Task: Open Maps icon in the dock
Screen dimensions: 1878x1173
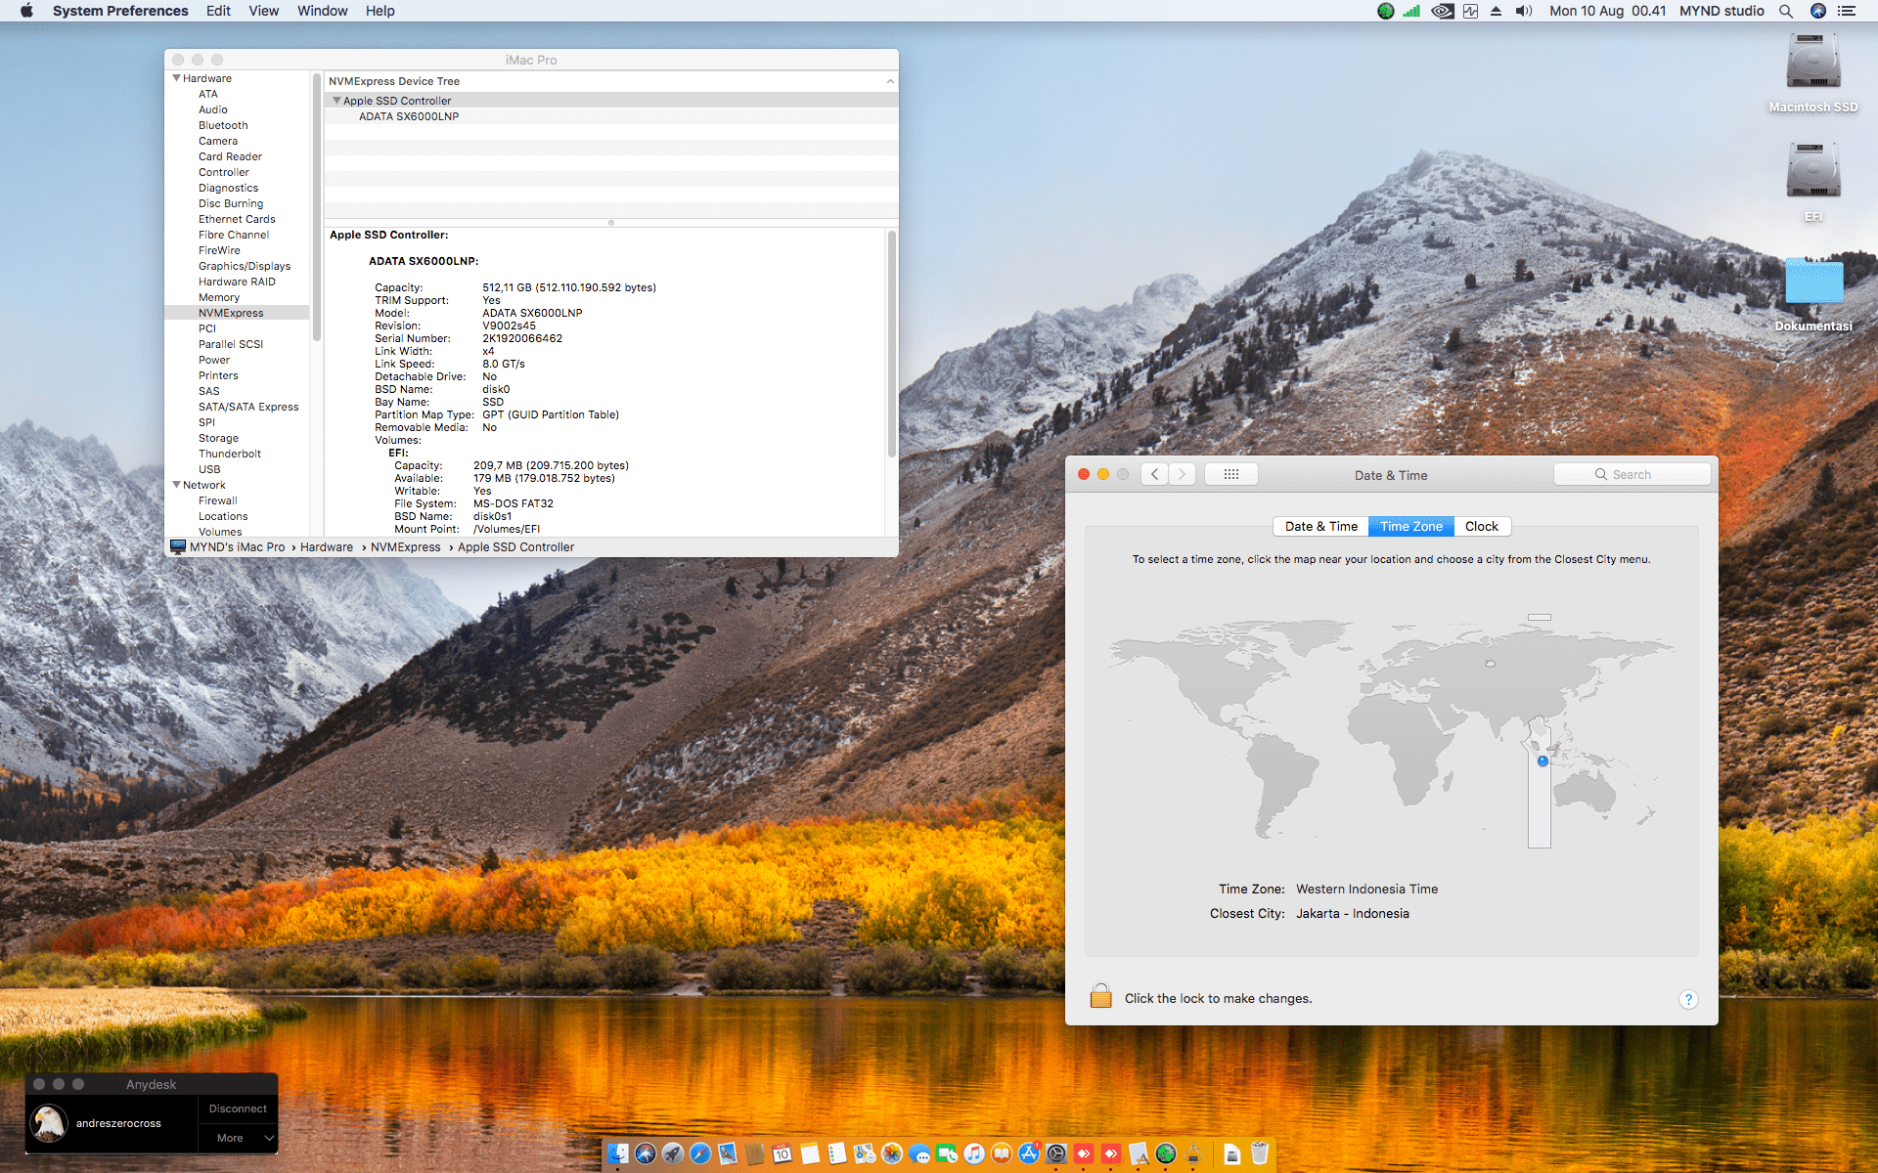Action: point(865,1153)
